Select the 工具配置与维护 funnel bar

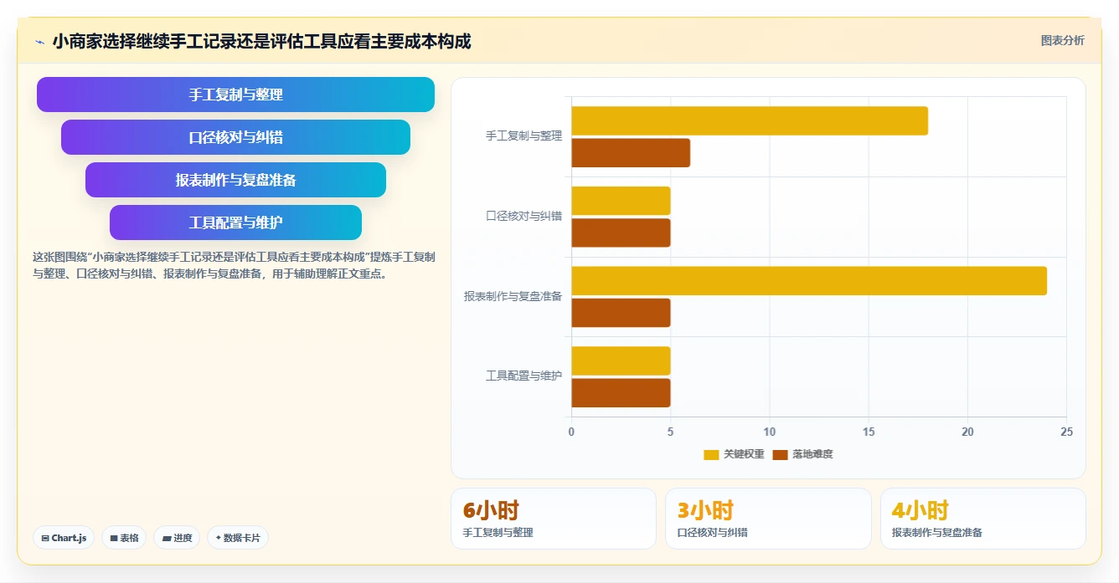click(x=235, y=222)
